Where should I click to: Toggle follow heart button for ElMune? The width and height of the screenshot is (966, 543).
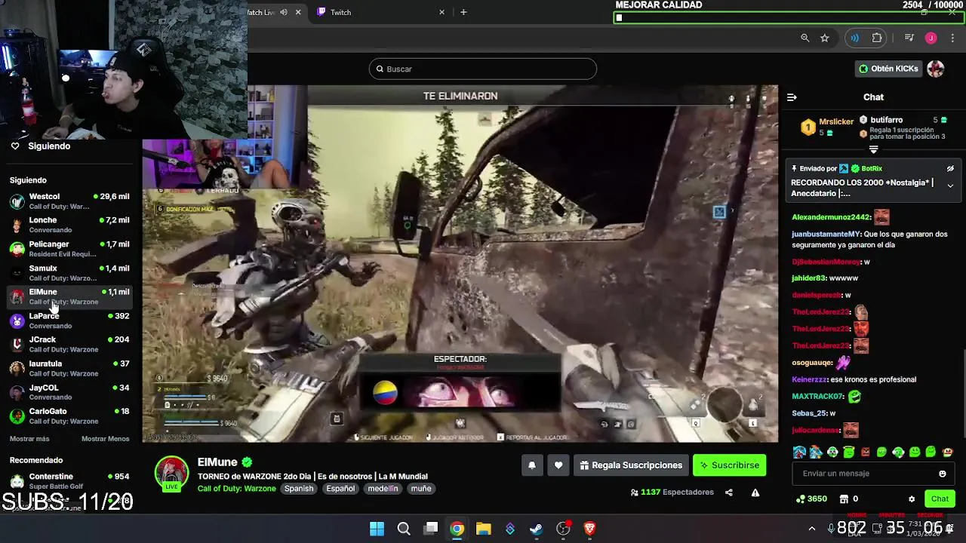[558, 465]
